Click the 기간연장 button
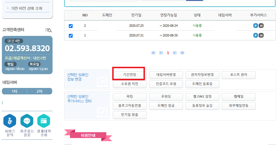This screenshot has height=145, width=279. [130, 75]
